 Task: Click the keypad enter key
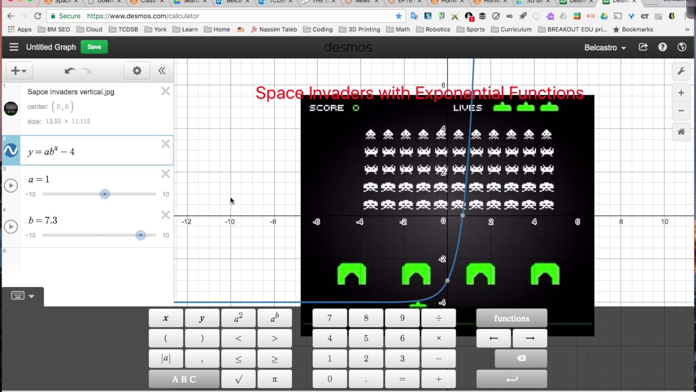pyautogui.click(x=512, y=379)
